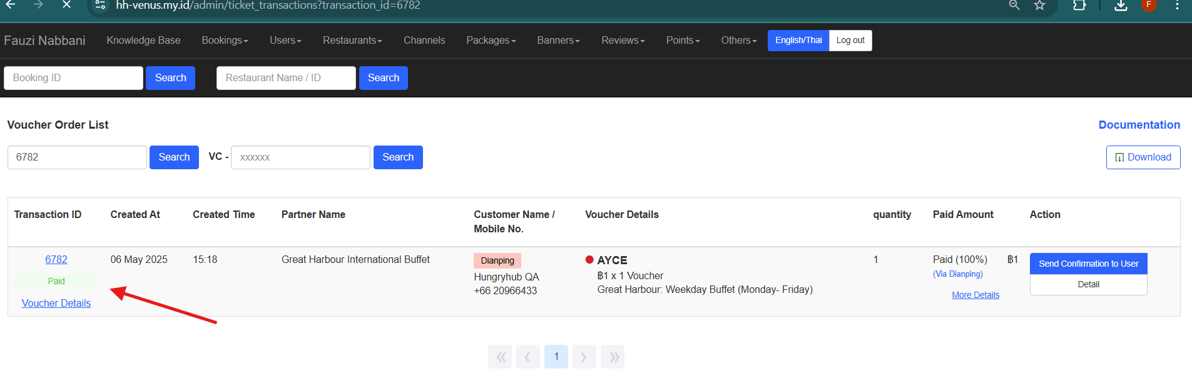Open browser downloads icon

point(1121,6)
